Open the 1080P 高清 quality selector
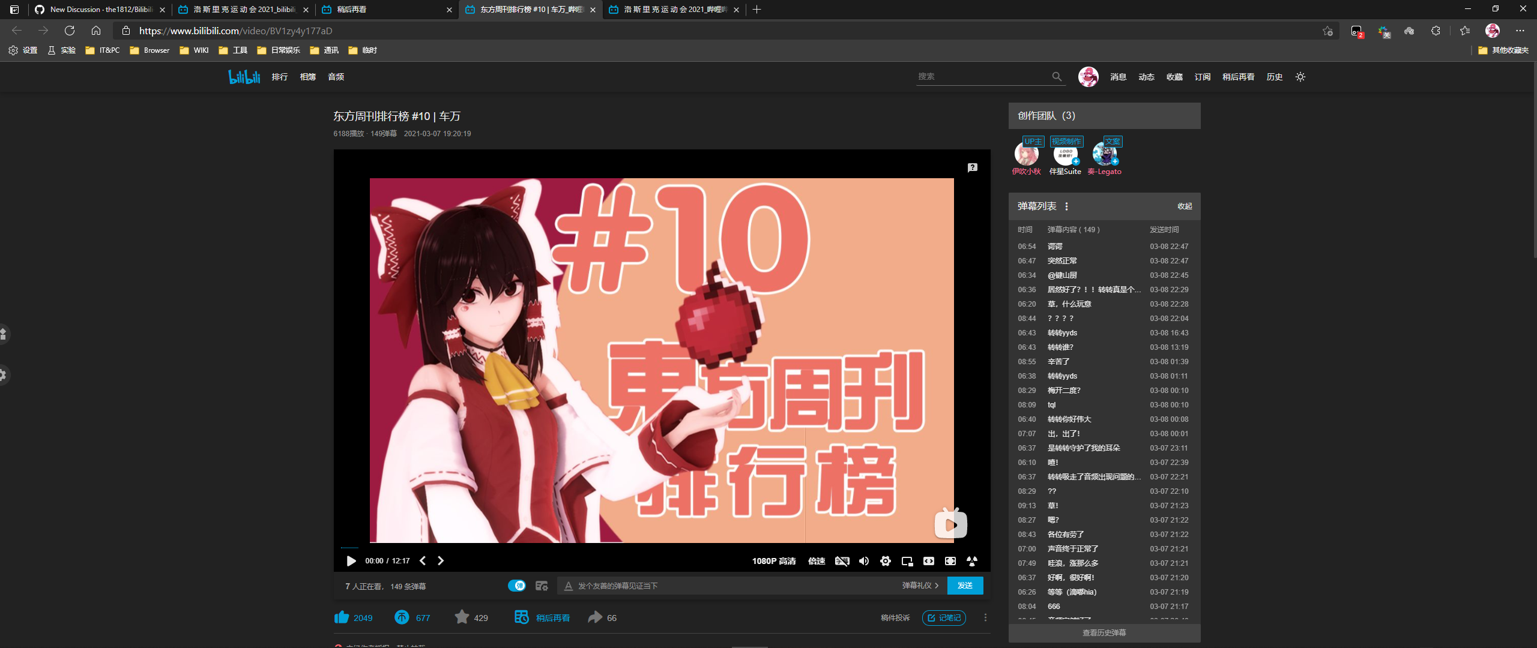Screen dimensions: 1537x648 774,561
